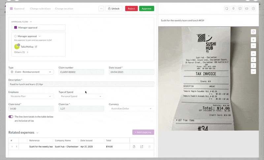Toggle line item totals inclusive of tax
The image size is (264, 160).
point(11,117)
